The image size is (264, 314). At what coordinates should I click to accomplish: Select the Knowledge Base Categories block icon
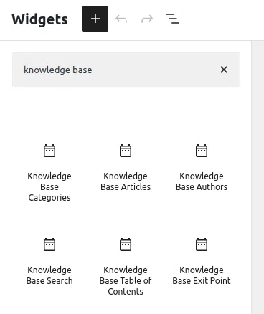(x=49, y=151)
